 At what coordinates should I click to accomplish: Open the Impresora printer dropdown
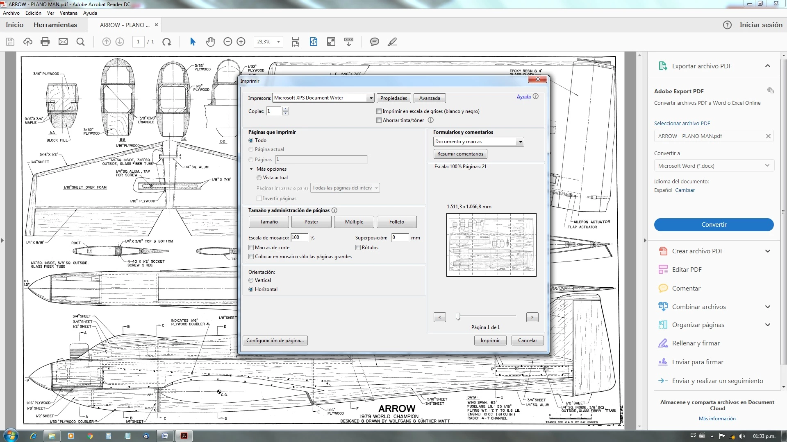[x=371, y=98]
